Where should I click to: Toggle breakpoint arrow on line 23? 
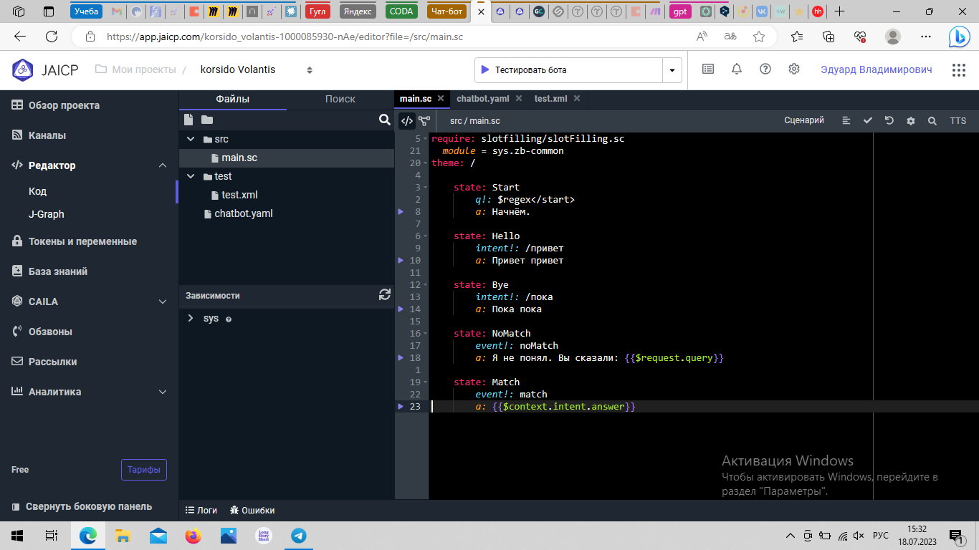pos(401,407)
